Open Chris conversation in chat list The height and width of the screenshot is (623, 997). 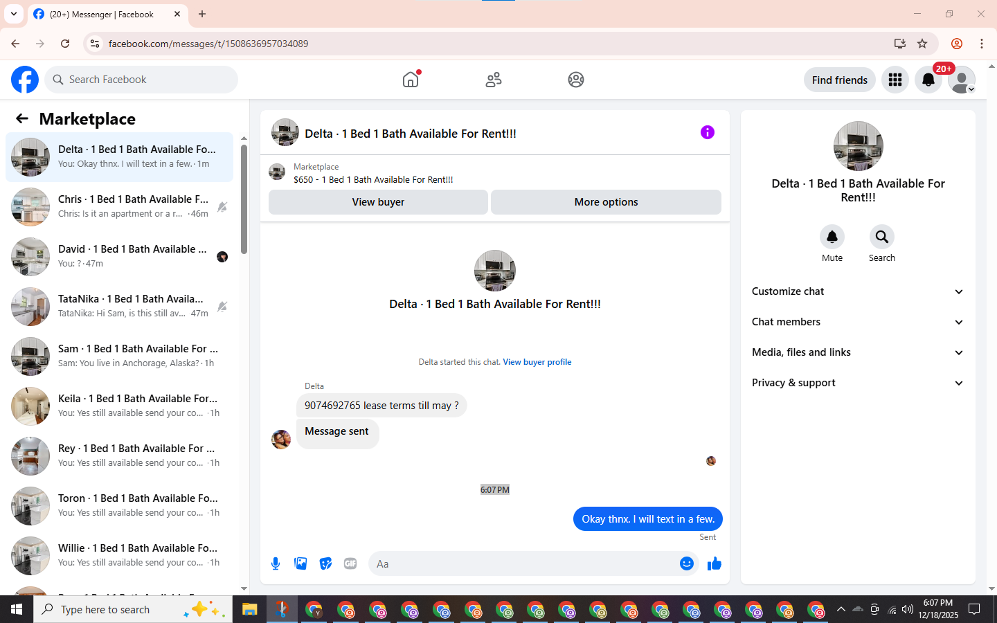[x=119, y=207]
